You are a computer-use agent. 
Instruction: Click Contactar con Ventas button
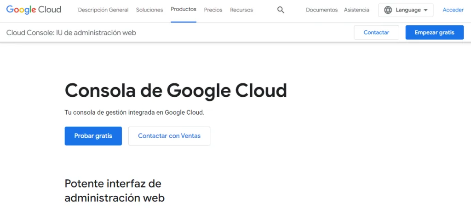point(169,136)
